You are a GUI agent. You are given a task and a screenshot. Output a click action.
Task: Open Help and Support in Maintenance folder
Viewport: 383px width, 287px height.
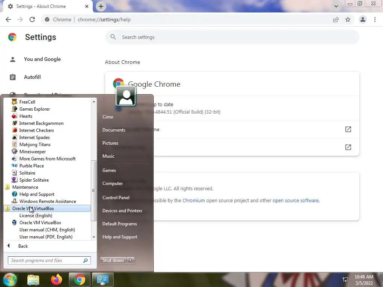coord(37,194)
